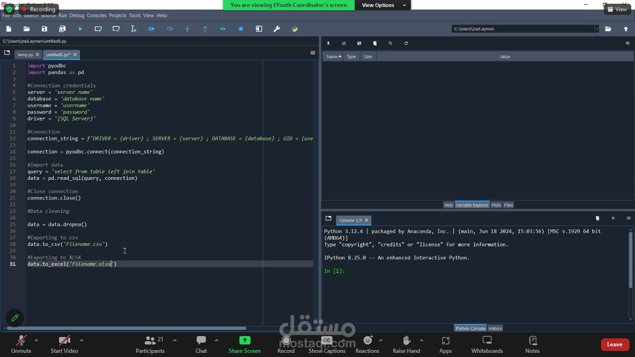Switch to Files pane tab

click(x=509, y=205)
